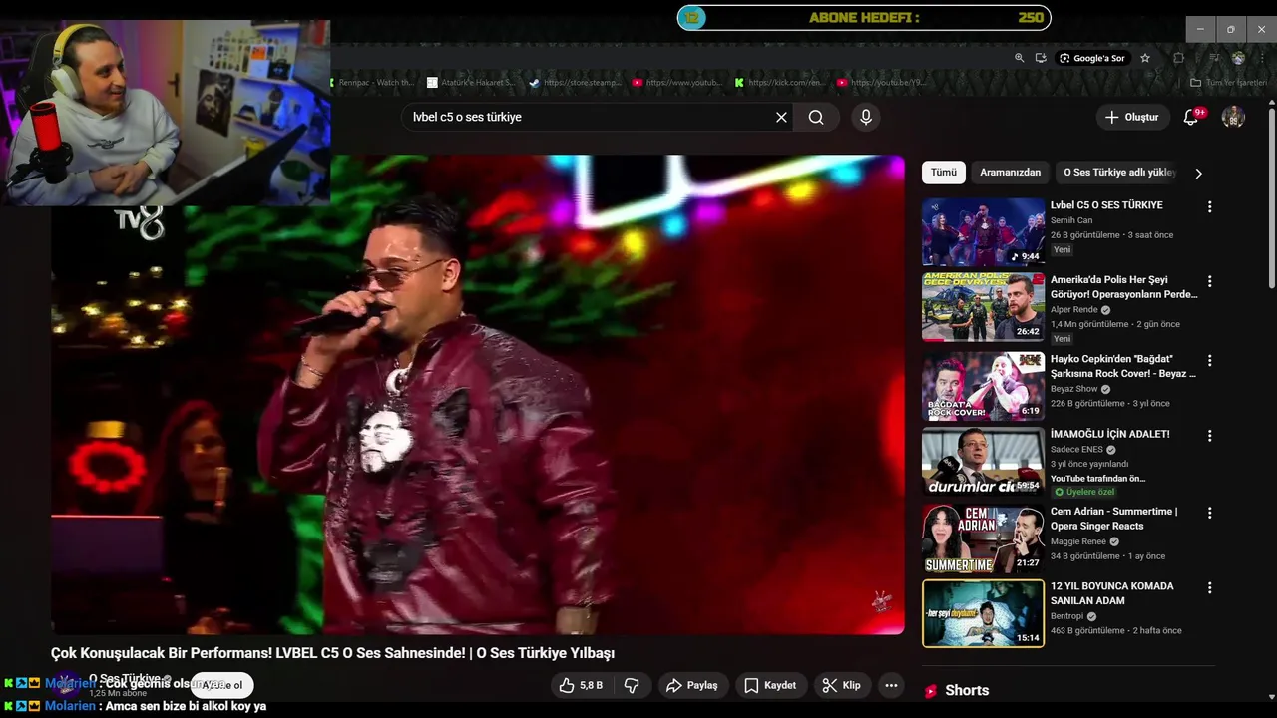Open options for Hayko Cepkin video
This screenshot has width=1277, height=718.
[1209, 360]
